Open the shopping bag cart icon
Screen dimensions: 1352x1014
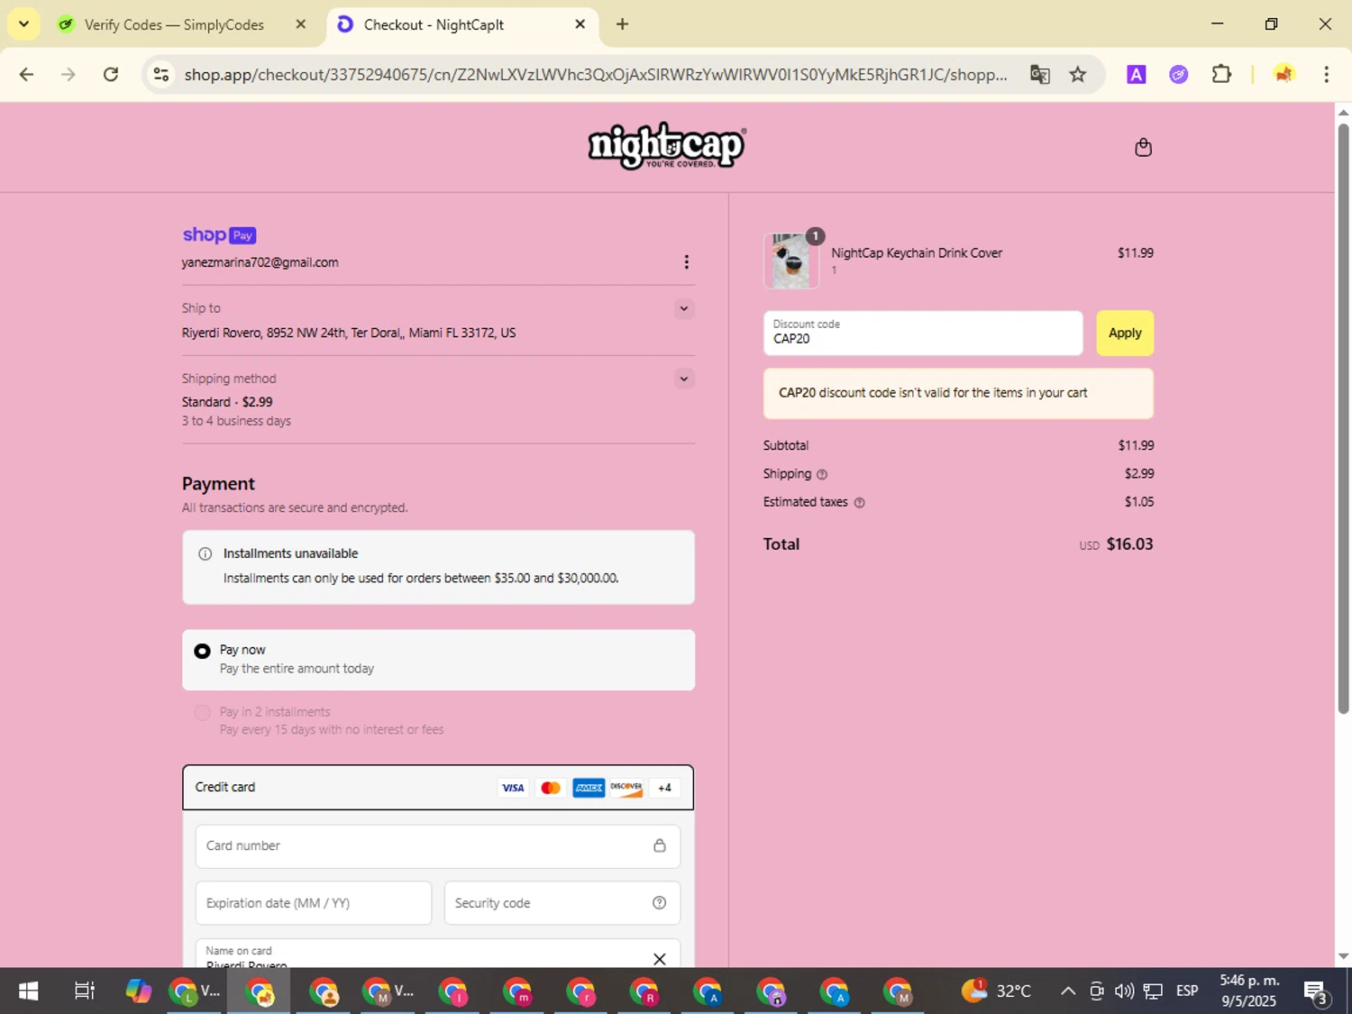coord(1143,147)
